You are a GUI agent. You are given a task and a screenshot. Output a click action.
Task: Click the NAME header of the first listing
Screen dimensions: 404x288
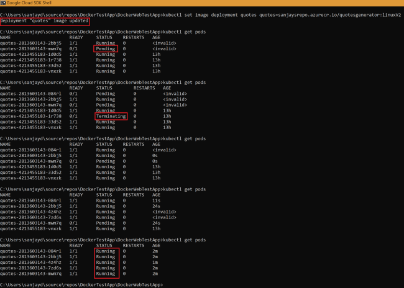[x=6, y=37]
